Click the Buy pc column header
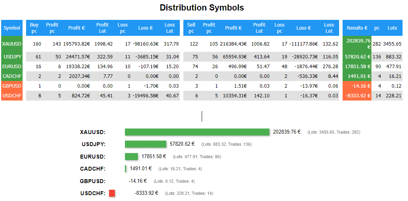Image resolution: width=408 pixels, height=201 pixels. 34,28
